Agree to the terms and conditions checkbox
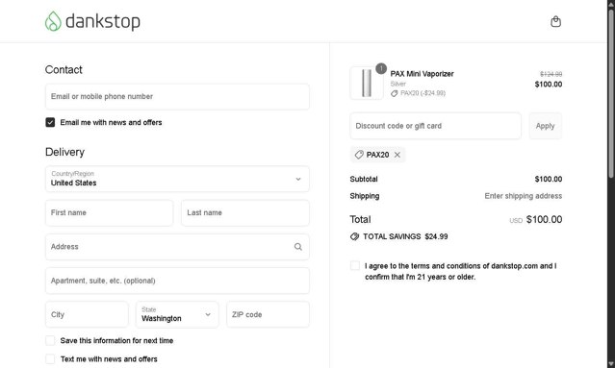 click(355, 266)
